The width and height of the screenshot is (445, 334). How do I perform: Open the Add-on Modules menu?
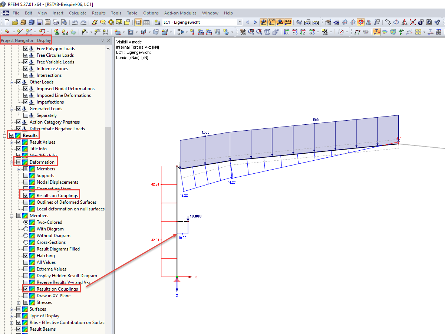[x=180, y=13]
